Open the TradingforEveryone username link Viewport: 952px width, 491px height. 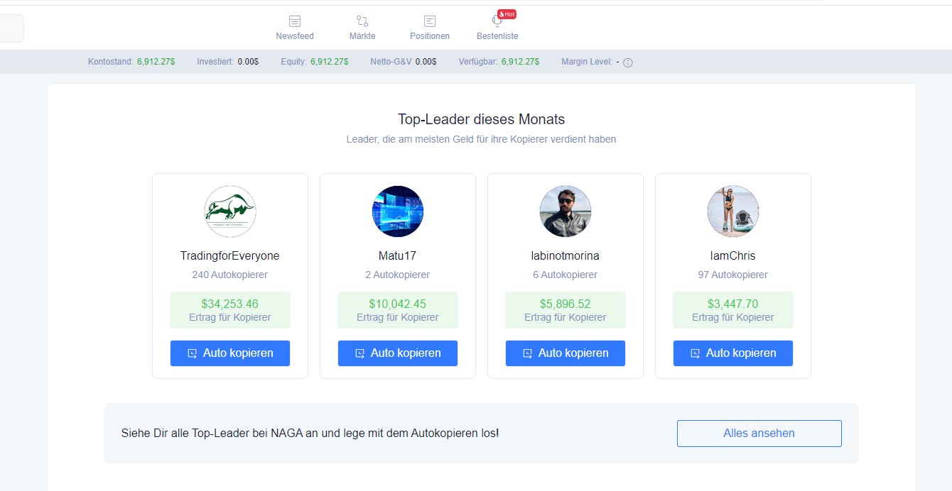[230, 255]
